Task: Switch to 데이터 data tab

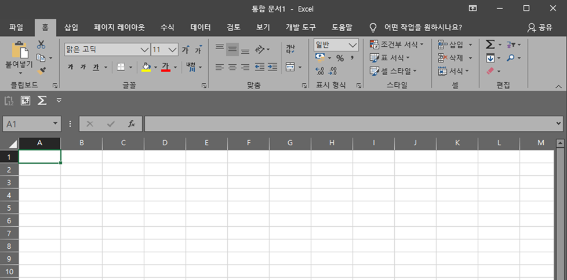Action: point(201,27)
